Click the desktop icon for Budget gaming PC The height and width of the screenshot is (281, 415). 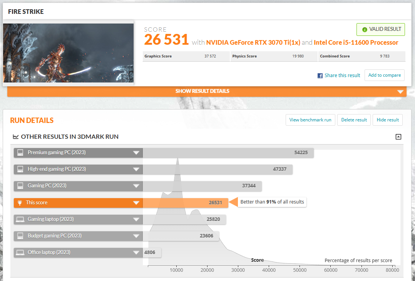point(20,236)
